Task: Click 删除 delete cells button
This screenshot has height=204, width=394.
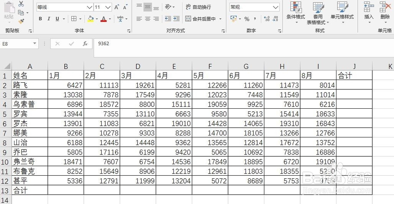Action: coord(385,13)
